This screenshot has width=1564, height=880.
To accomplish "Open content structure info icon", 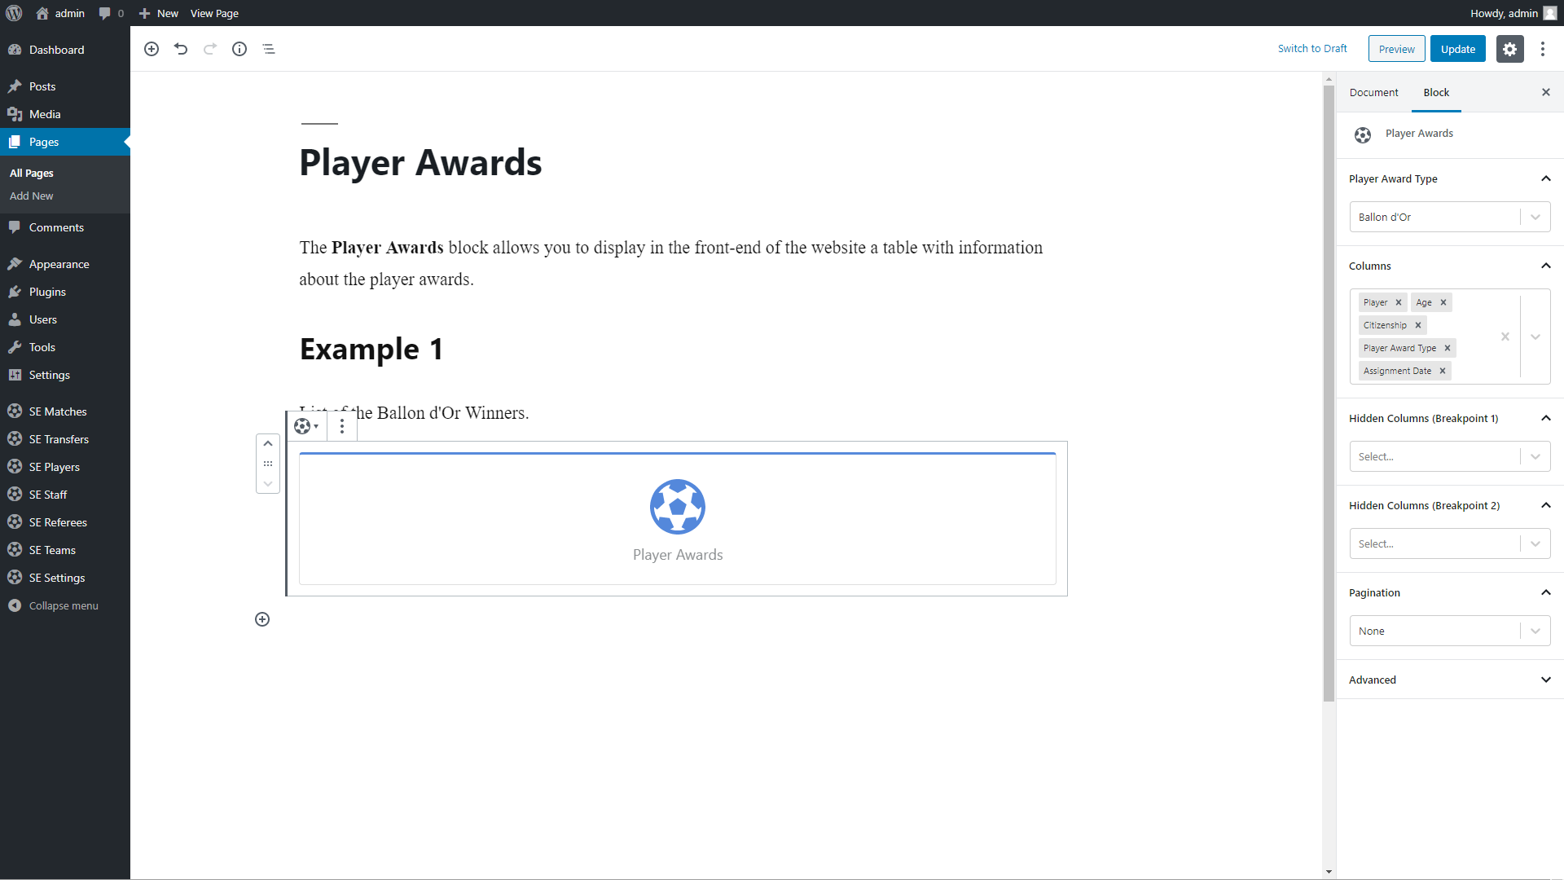I will pos(239,49).
